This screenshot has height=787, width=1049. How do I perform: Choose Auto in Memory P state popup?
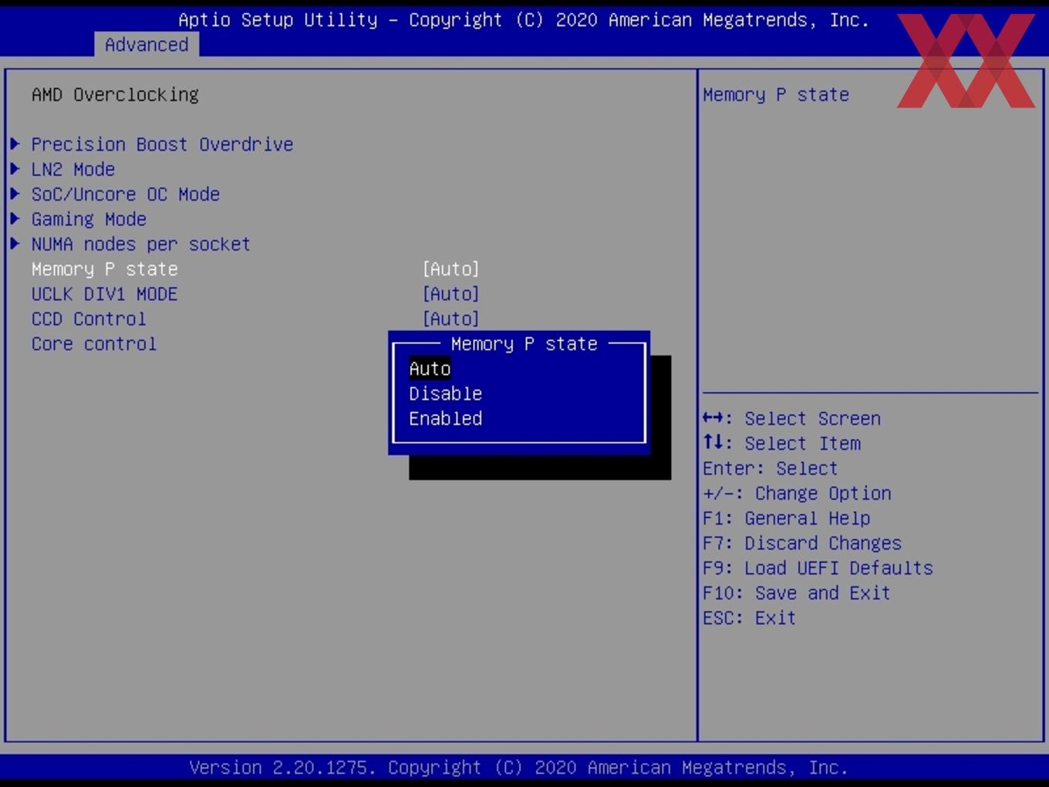(x=430, y=369)
